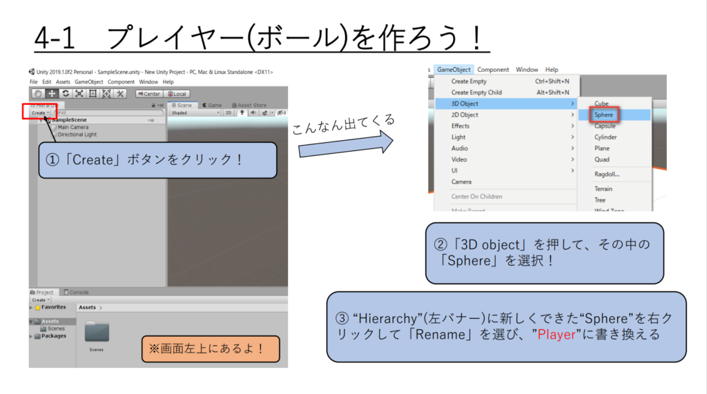Screen dimensions: 707x394
Task: Choose Cube in 3D Object submenu
Action: click(x=615, y=104)
